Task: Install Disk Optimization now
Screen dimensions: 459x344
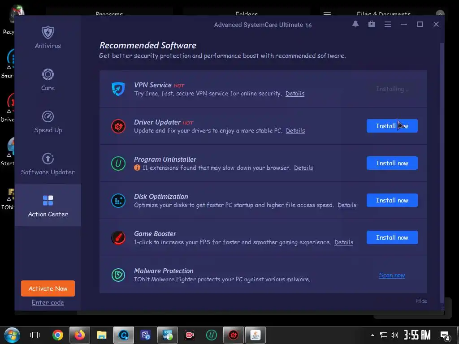Action: 392,200
